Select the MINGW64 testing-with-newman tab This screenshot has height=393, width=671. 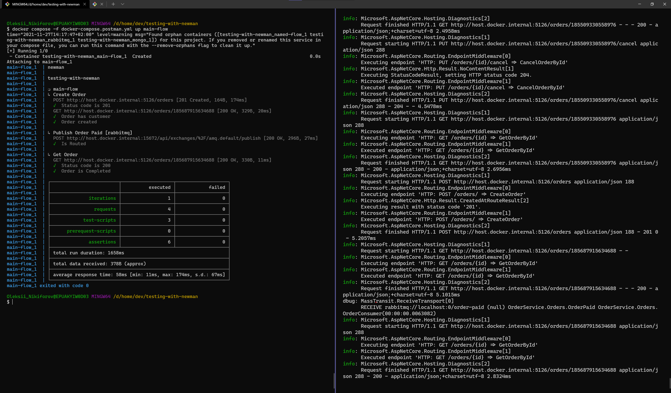[x=46, y=4]
